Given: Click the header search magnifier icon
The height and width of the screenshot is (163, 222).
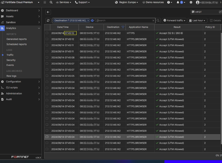Looking at the screenshot, I should [x=51, y=2].
